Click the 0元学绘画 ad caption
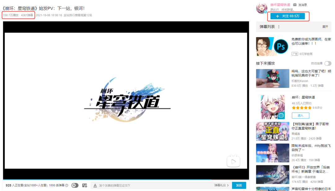 306,54
